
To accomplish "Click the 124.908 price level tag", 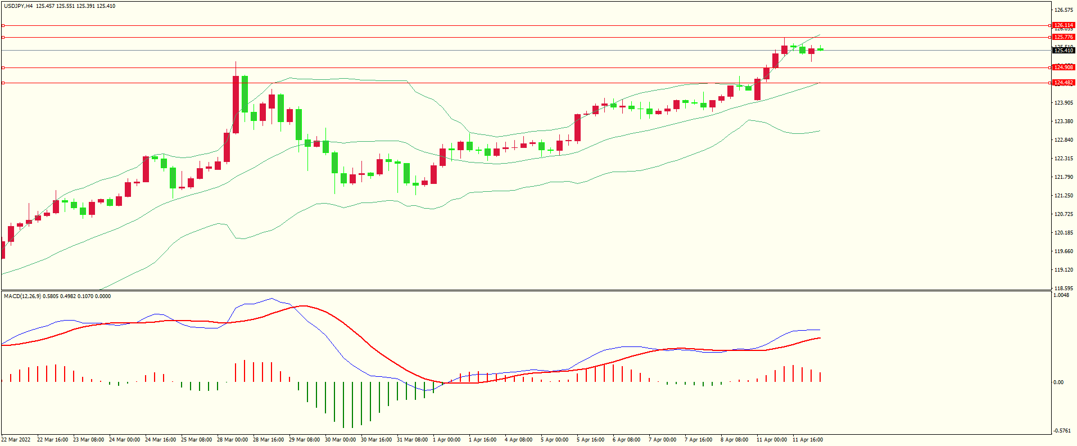I will click(x=1063, y=67).
